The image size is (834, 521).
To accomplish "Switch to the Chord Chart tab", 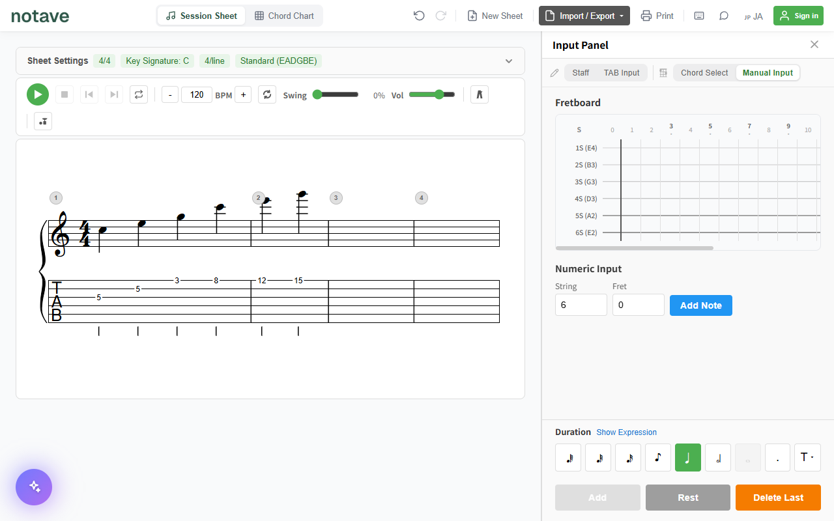I will tap(284, 16).
